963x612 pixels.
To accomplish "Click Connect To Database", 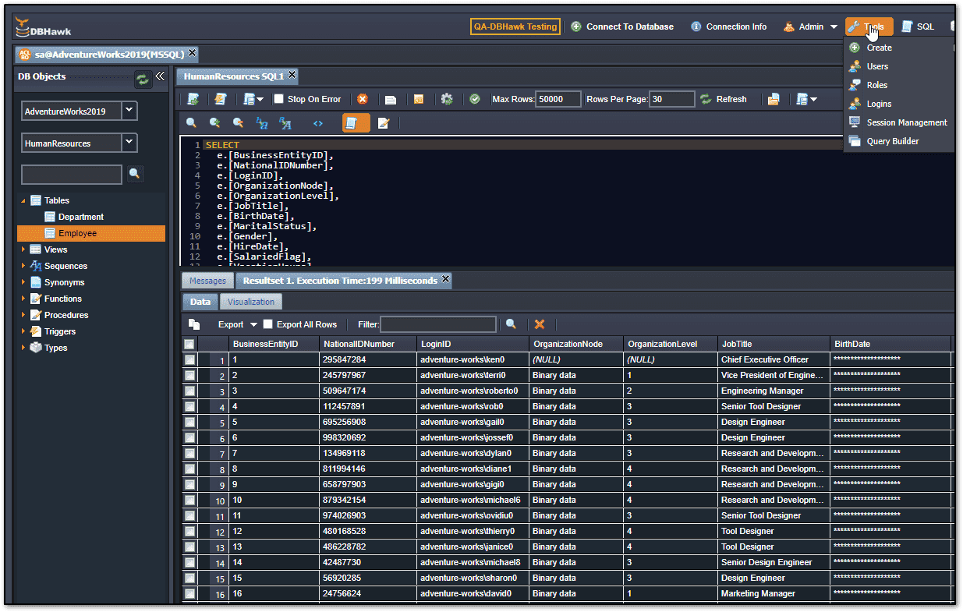I will pyautogui.click(x=622, y=27).
